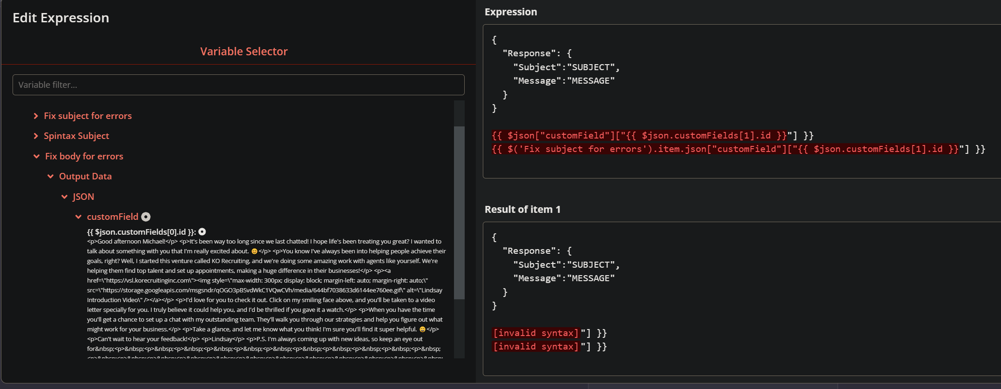Click the Output Data label text

pyautogui.click(x=85, y=177)
